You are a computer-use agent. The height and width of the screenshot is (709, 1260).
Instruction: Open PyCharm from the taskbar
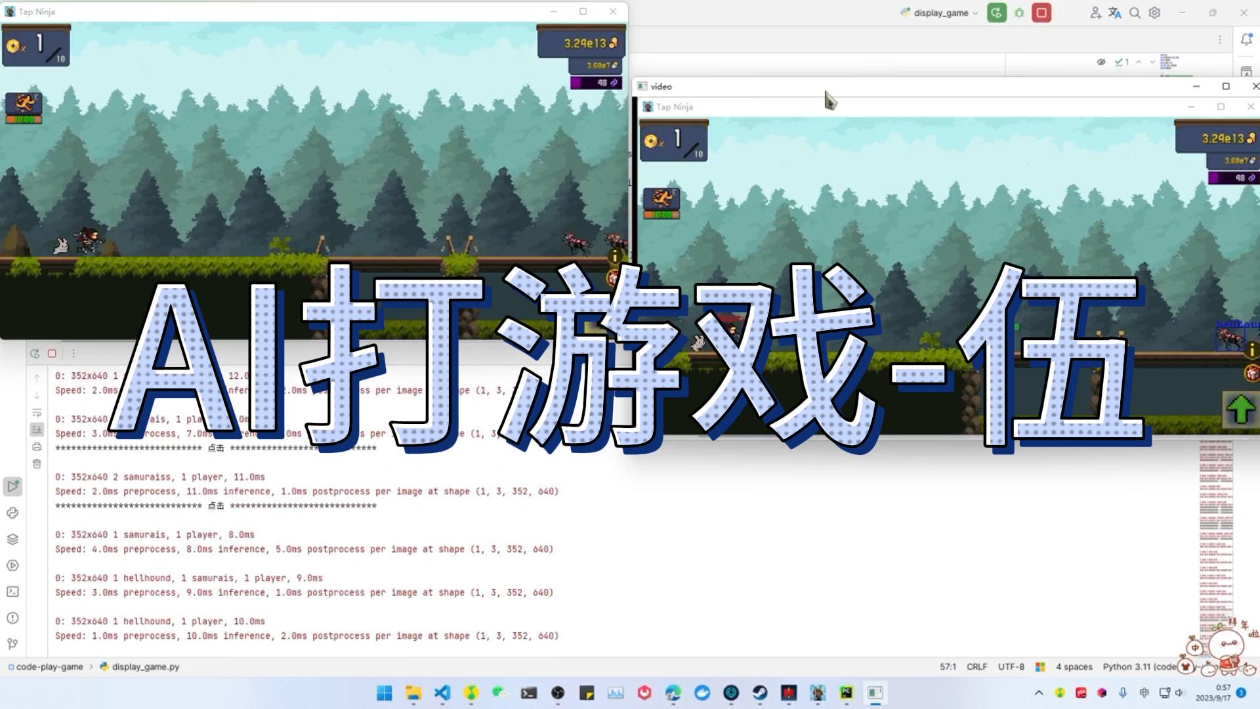point(847,693)
